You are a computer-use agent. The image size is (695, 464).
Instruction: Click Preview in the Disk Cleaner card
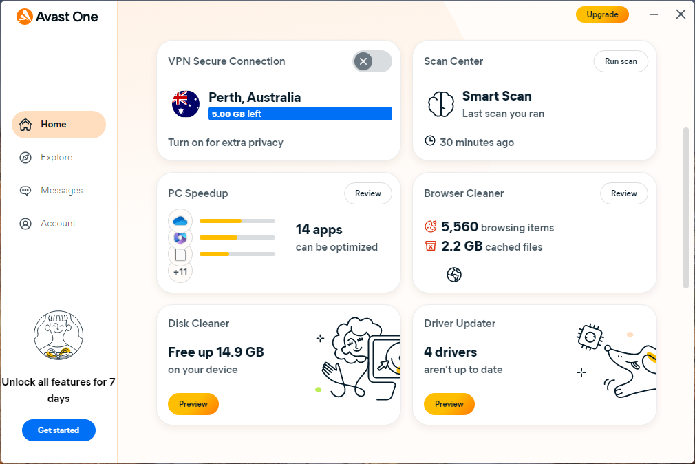[x=193, y=404]
